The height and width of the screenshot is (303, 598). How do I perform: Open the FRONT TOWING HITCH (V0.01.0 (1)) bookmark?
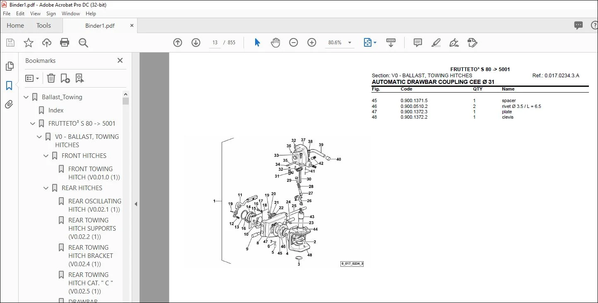(94, 173)
